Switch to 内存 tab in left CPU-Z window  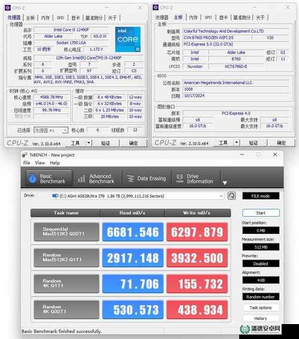tap(45, 18)
